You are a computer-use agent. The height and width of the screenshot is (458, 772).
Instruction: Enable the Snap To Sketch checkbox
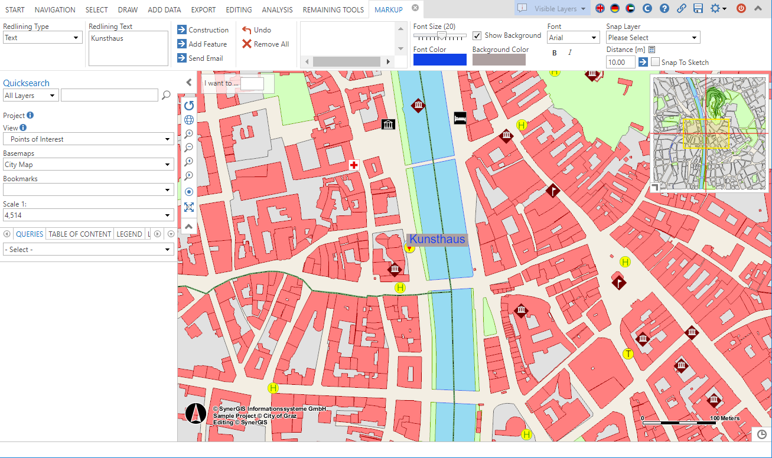tap(655, 62)
